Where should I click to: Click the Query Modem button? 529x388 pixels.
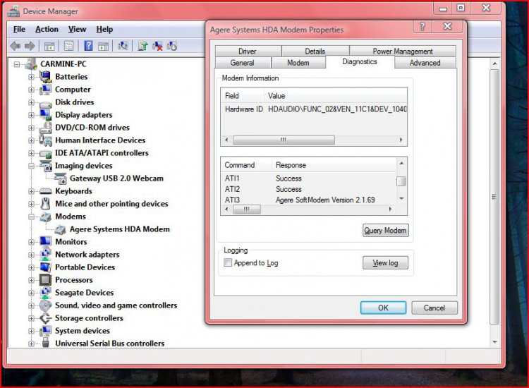coord(386,231)
